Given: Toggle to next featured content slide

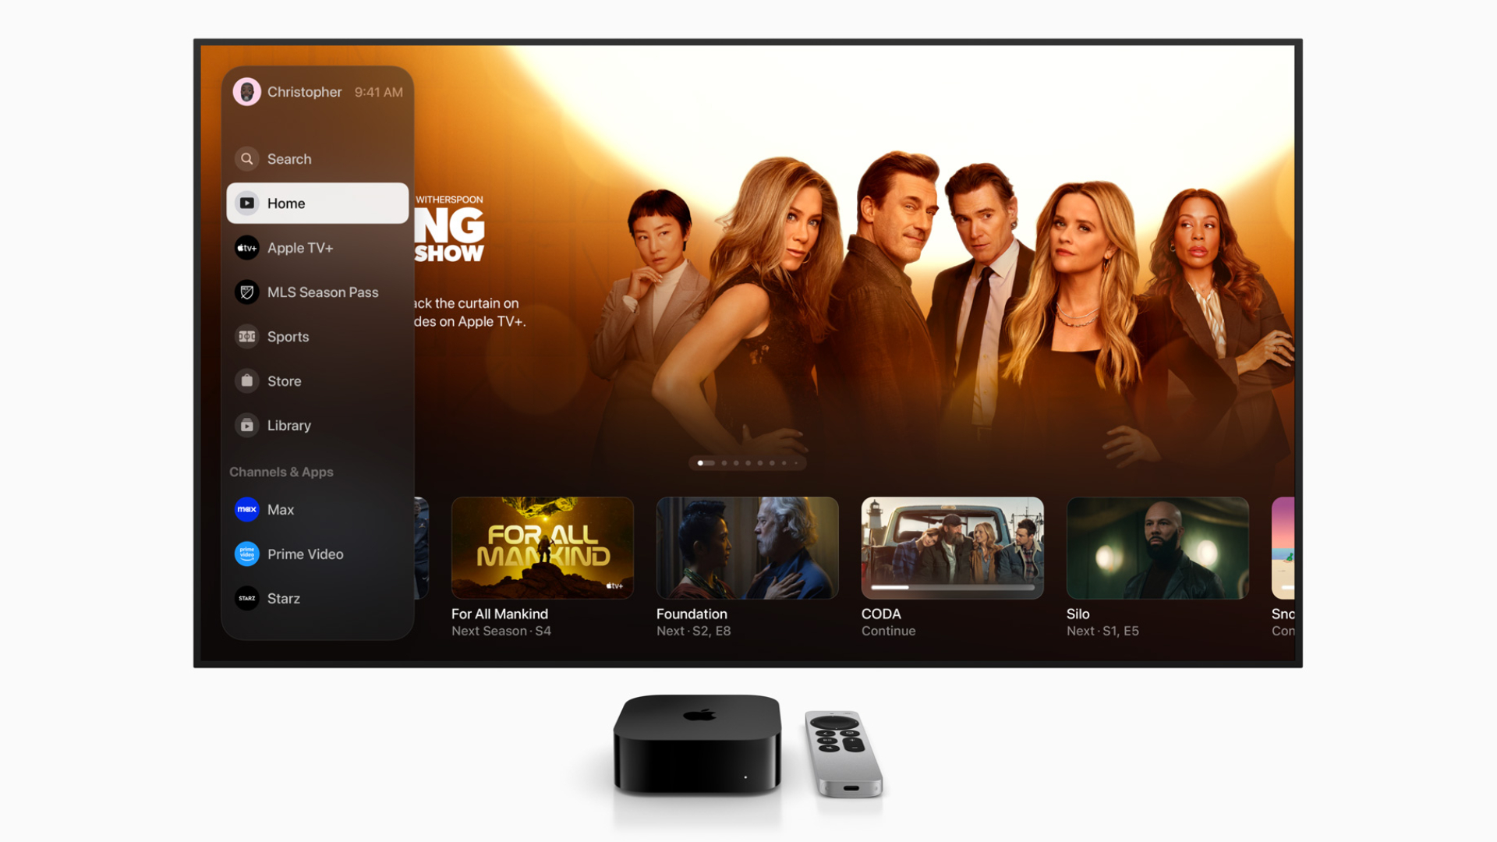Looking at the screenshot, I should 724,462.
